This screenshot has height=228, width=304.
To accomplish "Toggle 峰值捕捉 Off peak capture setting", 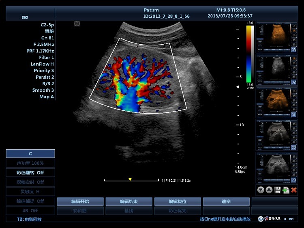I will pos(30,201).
